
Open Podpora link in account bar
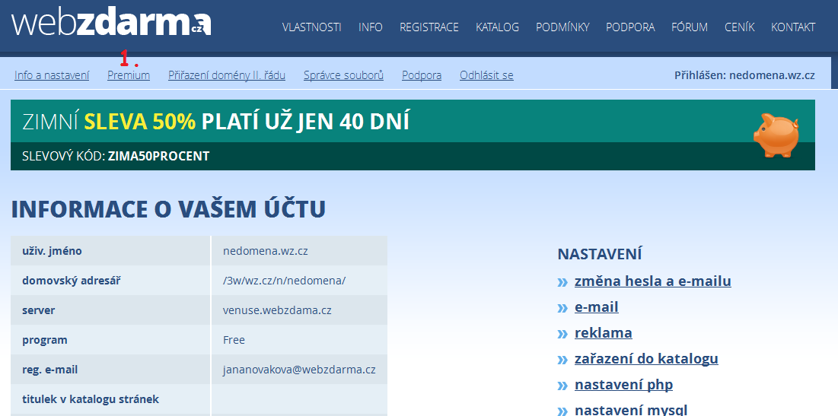click(422, 75)
